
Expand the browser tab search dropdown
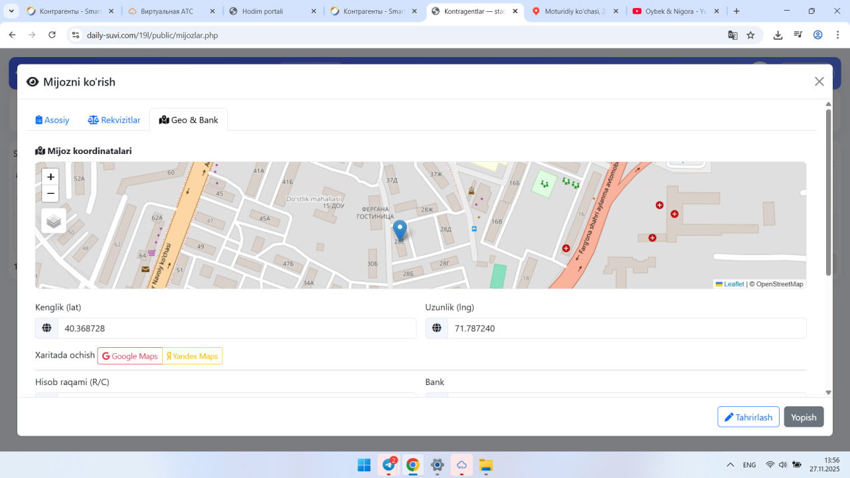pyautogui.click(x=11, y=11)
